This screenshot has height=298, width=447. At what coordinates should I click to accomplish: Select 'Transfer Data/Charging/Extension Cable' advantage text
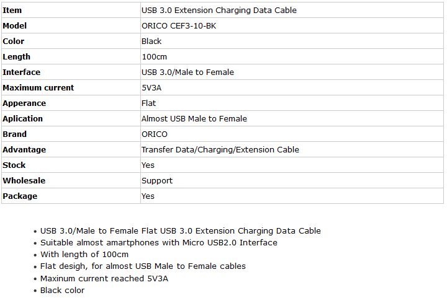pos(220,150)
